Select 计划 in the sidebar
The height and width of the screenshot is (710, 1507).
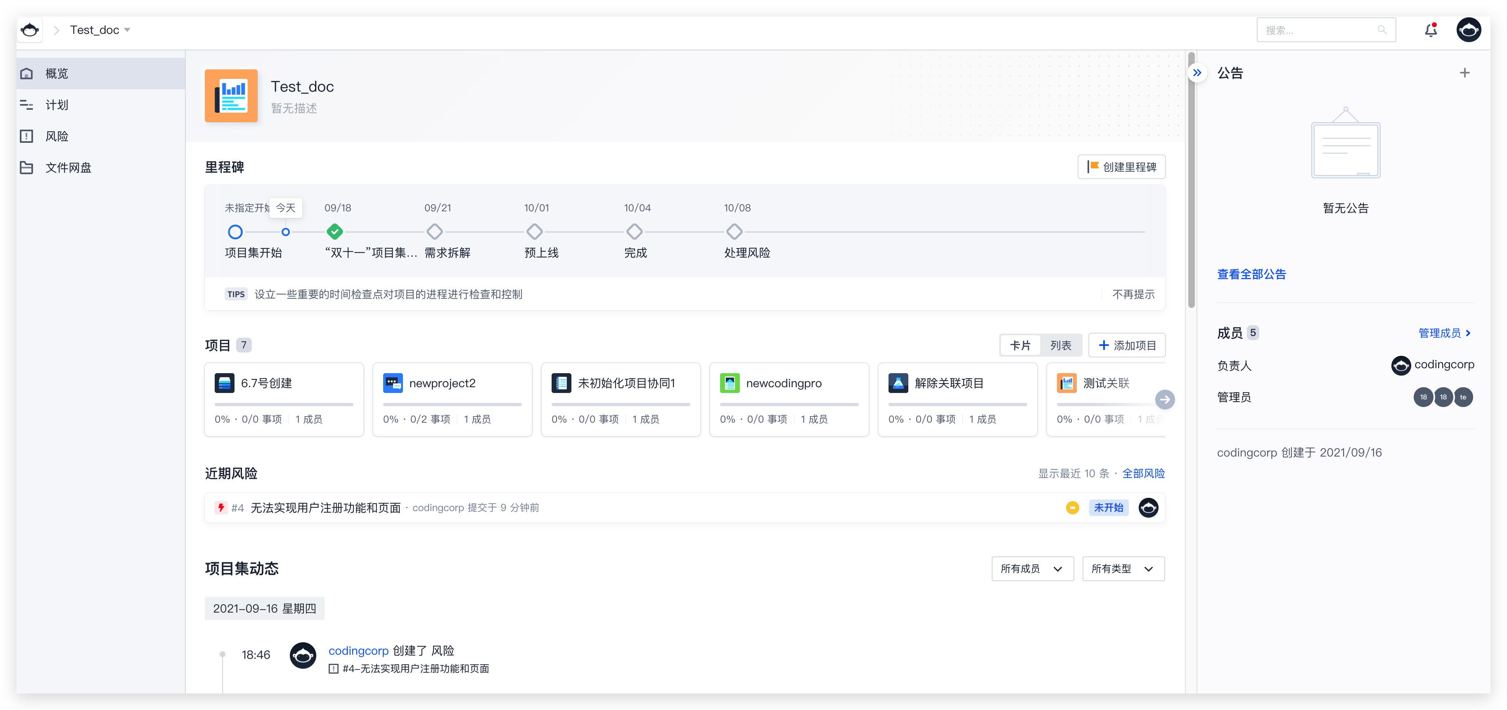pos(101,105)
